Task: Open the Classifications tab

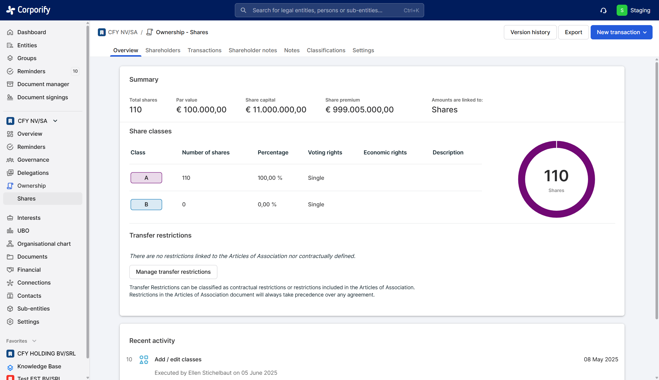Action: point(326,50)
